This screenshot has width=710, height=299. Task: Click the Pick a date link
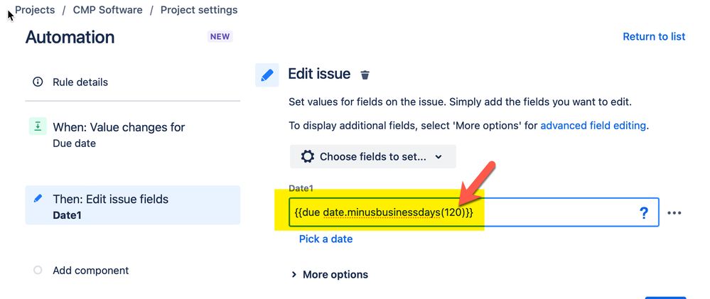click(x=326, y=239)
